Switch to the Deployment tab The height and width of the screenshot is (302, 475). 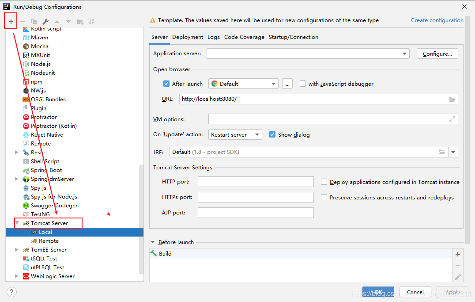point(188,37)
